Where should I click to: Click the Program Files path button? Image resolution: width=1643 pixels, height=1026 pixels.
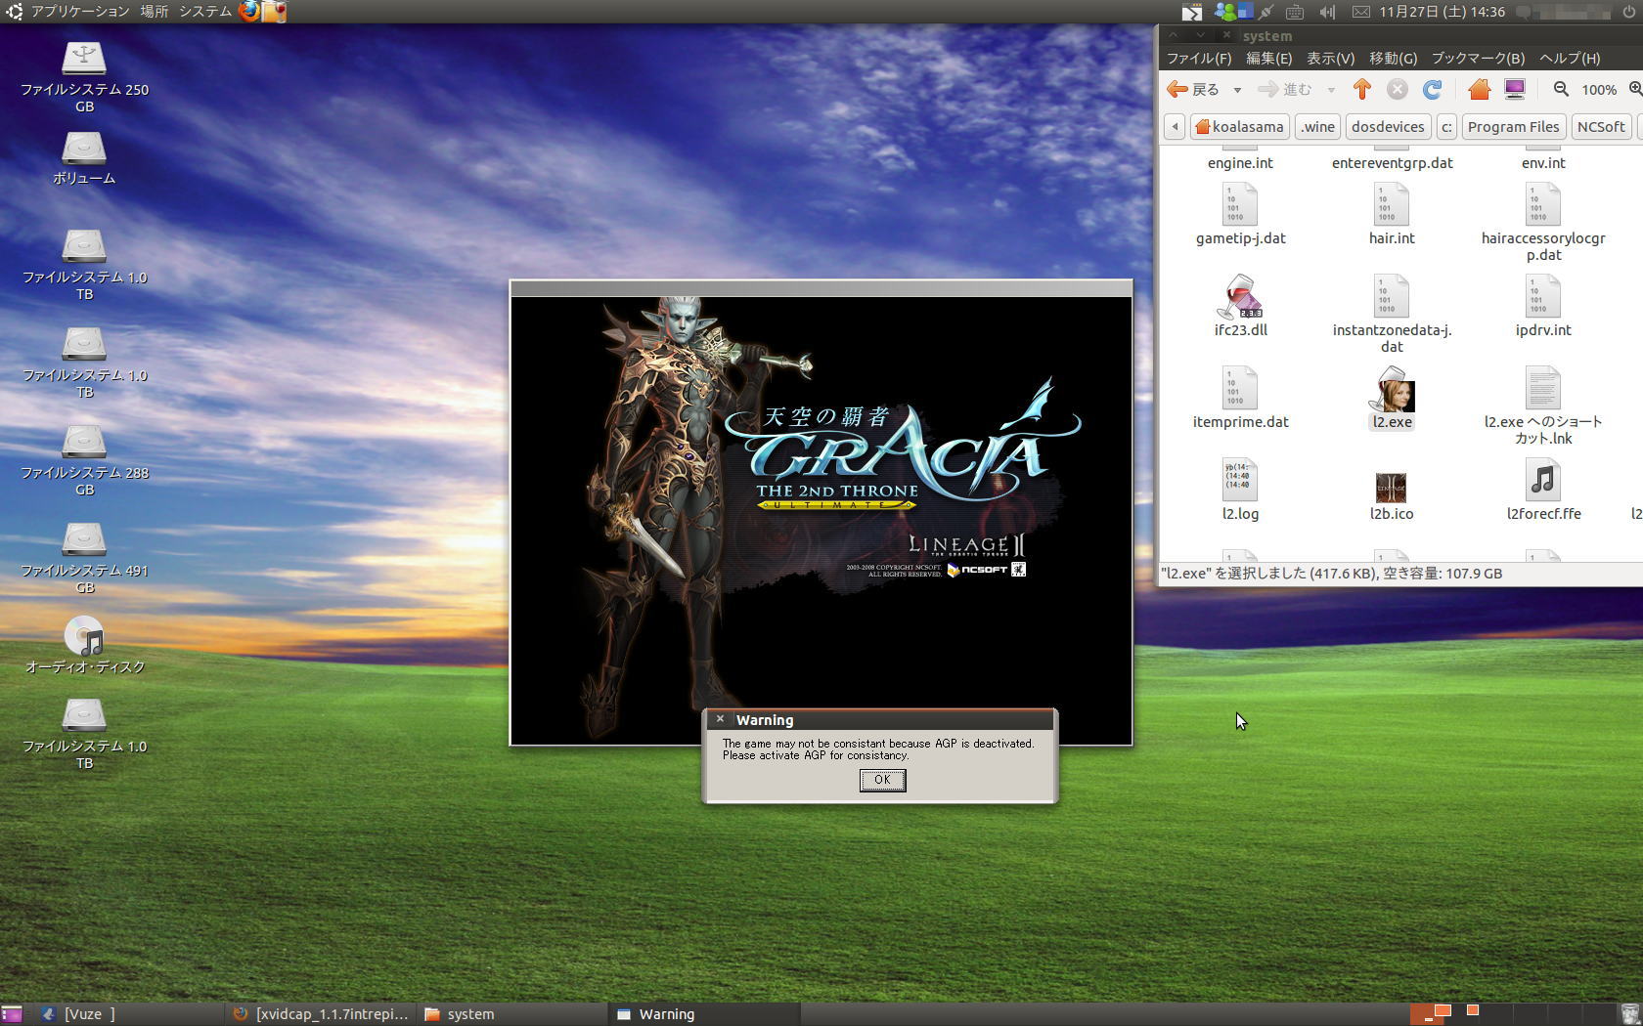(1513, 127)
